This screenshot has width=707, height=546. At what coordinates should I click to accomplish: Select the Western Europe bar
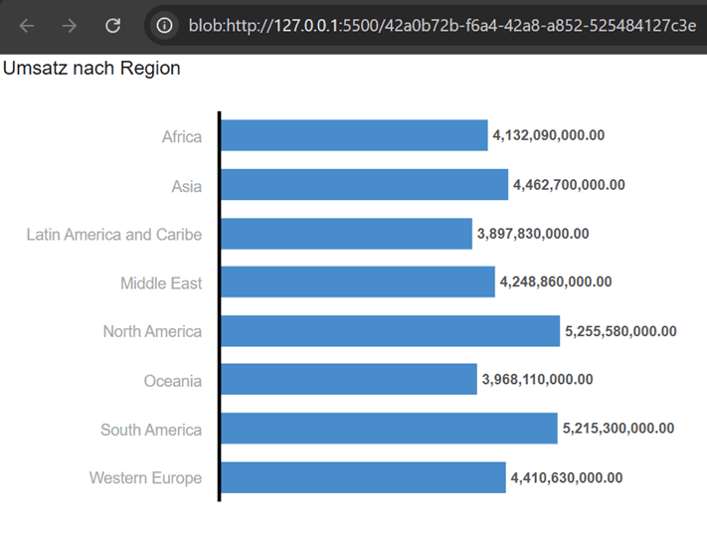click(x=362, y=477)
